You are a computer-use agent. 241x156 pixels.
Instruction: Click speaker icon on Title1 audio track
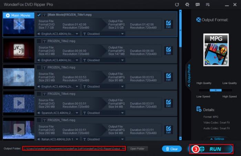pyautogui.click(x=39, y=34)
